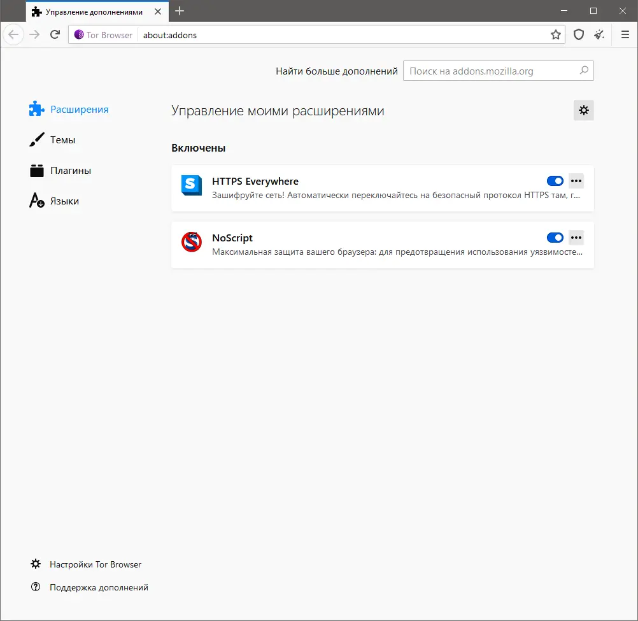The image size is (638, 621).
Task: Disable the NoScript extension toggle
Action: coord(555,238)
